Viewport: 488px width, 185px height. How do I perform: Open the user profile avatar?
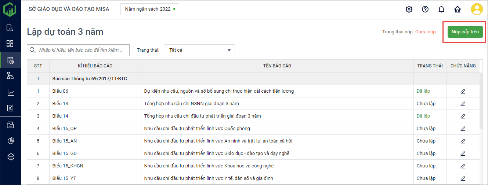pos(477,9)
